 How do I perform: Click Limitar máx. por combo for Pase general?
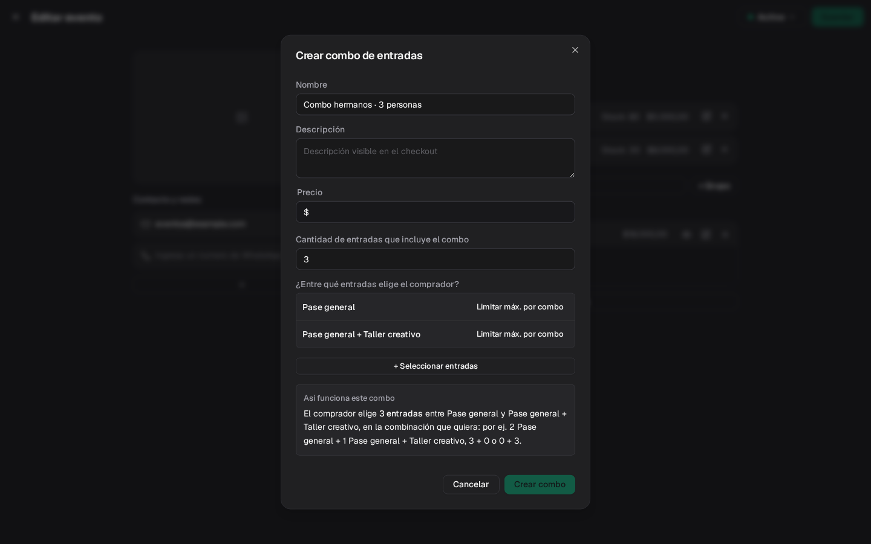(520, 307)
